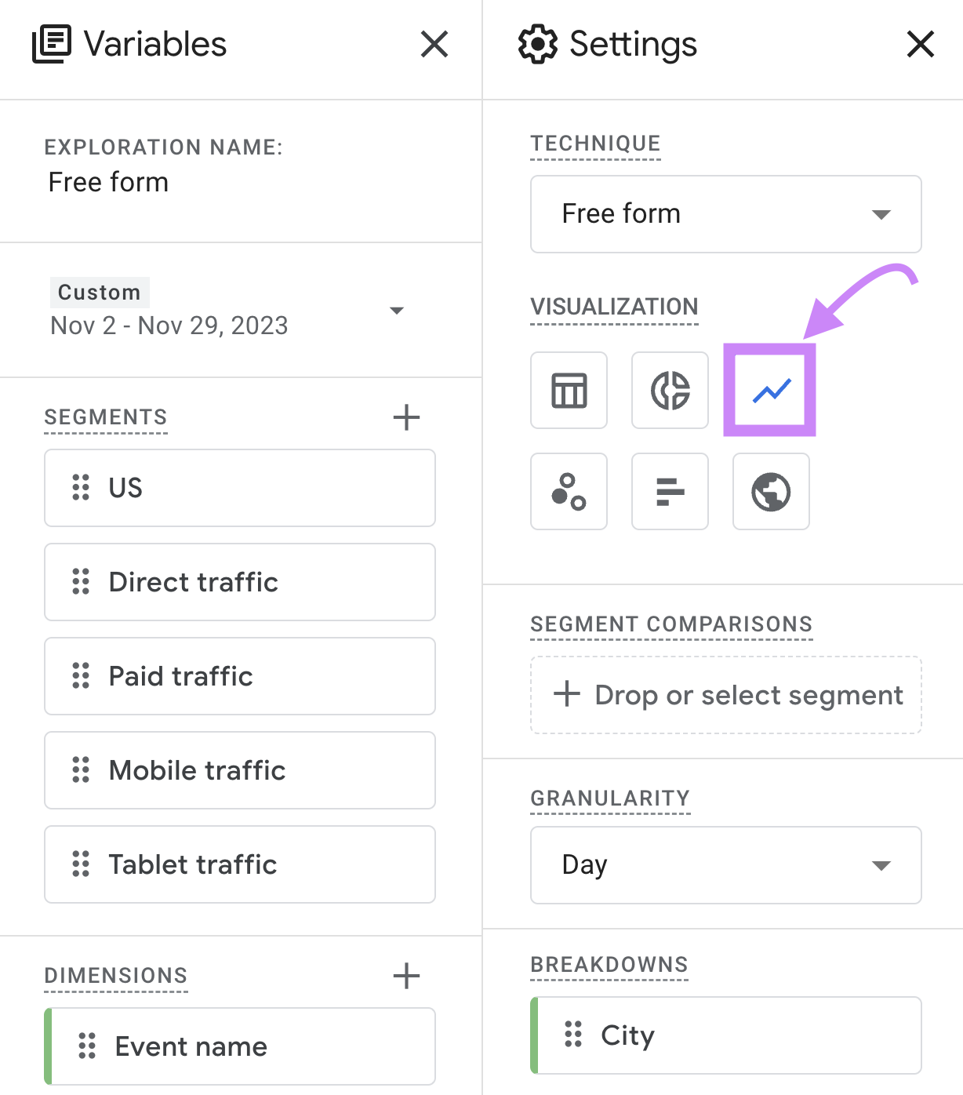
Task: Add a new dimension with the plus icon
Action: click(x=406, y=976)
